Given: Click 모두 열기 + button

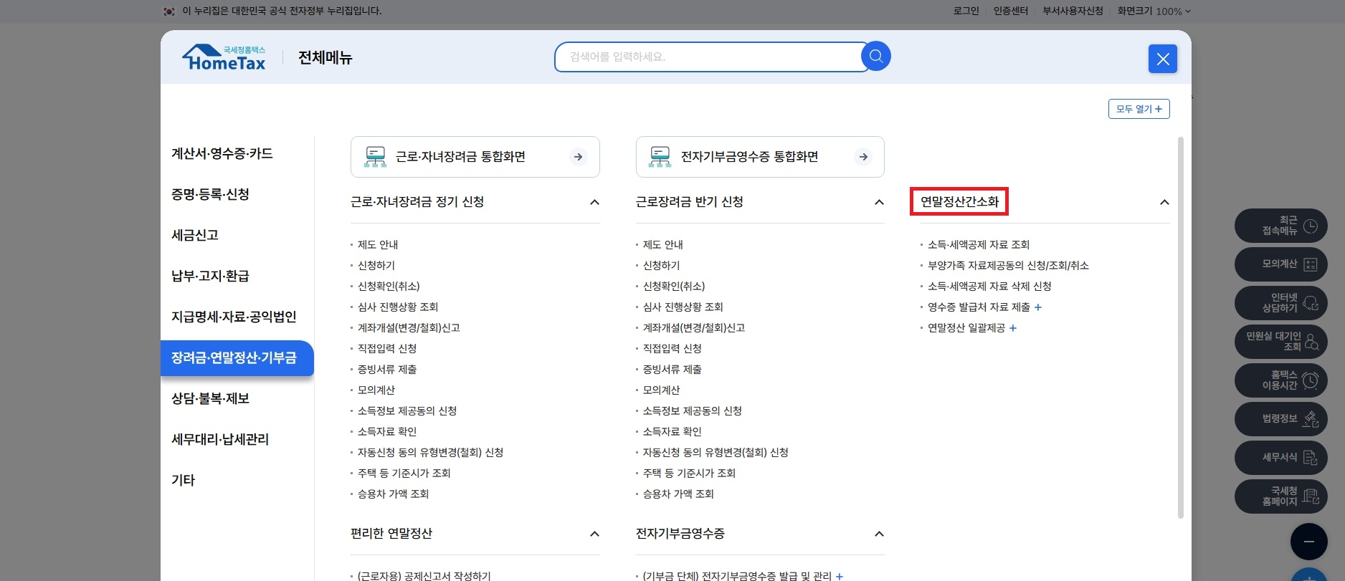Looking at the screenshot, I should point(1139,109).
